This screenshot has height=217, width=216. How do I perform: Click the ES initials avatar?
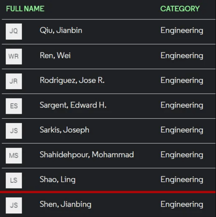[x=14, y=106]
